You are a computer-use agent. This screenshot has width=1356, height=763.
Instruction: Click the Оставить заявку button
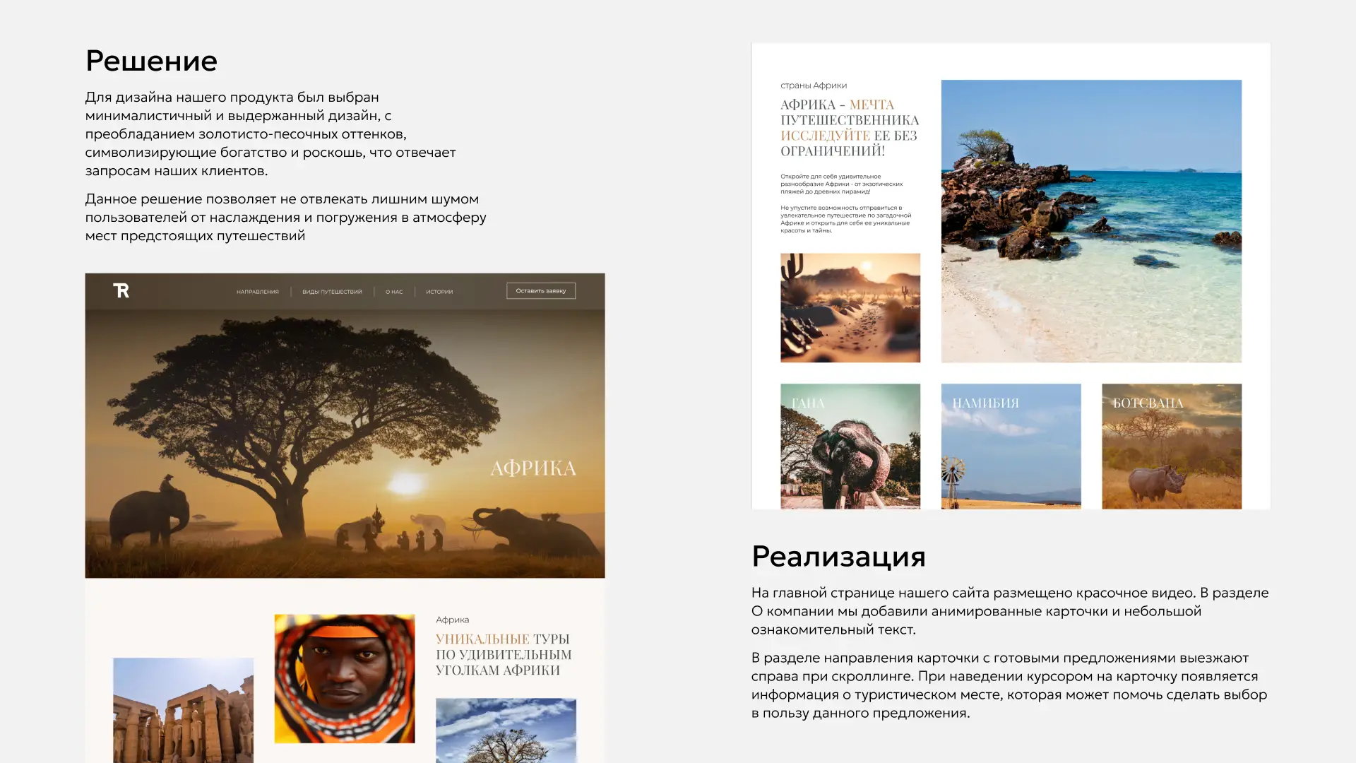pos(541,291)
